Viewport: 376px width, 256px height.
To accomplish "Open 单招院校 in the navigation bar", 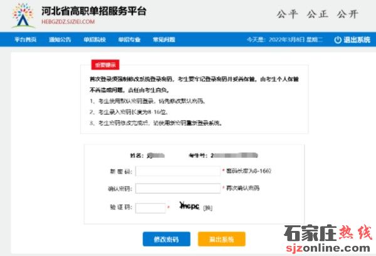I will 95,39.
